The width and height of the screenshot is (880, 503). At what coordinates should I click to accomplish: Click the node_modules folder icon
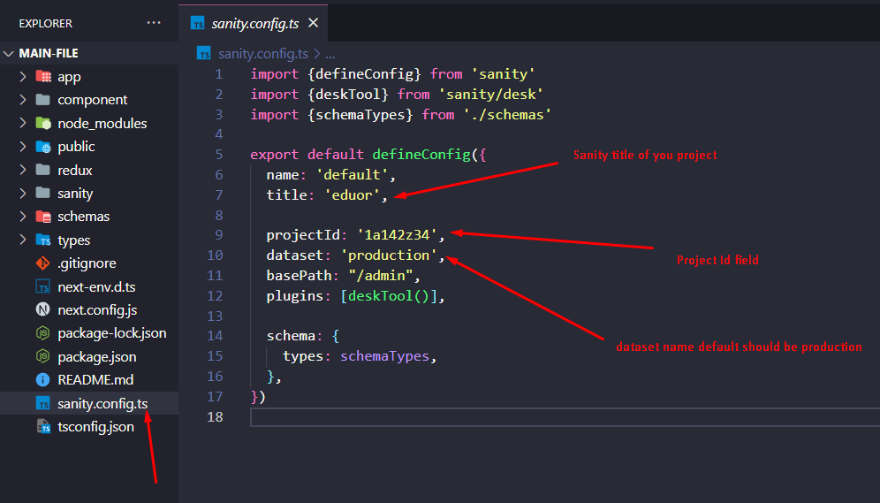click(42, 124)
